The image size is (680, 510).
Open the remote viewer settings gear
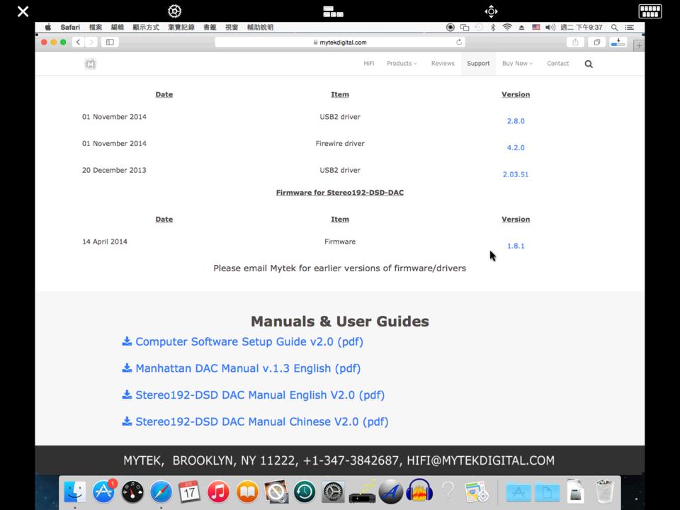[x=174, y=11]
